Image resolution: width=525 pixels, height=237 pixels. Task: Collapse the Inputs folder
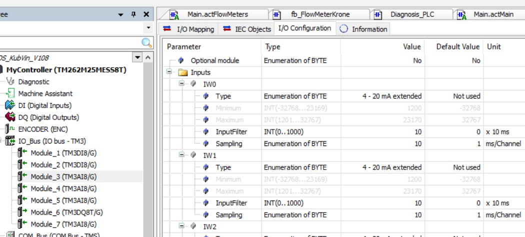tap(169, 72)
